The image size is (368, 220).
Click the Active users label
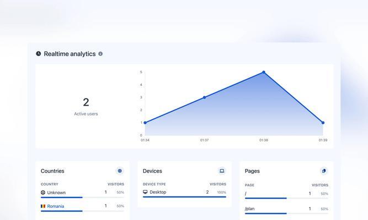(x=86, y=114)
